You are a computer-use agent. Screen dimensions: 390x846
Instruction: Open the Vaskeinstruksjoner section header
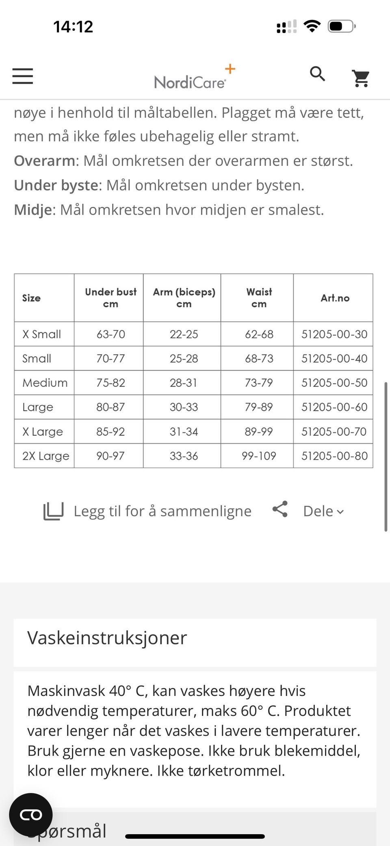195,638
